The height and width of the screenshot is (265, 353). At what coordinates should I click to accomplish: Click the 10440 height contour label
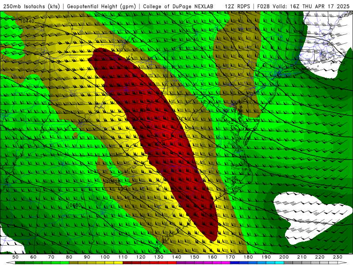(x=27, y=21)
